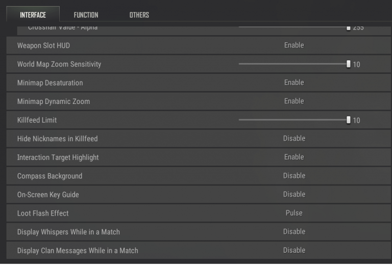392x266 pixels.
Task: Click the World Map Zoom Sensitivity track
Action: click(x=292, y=64)
